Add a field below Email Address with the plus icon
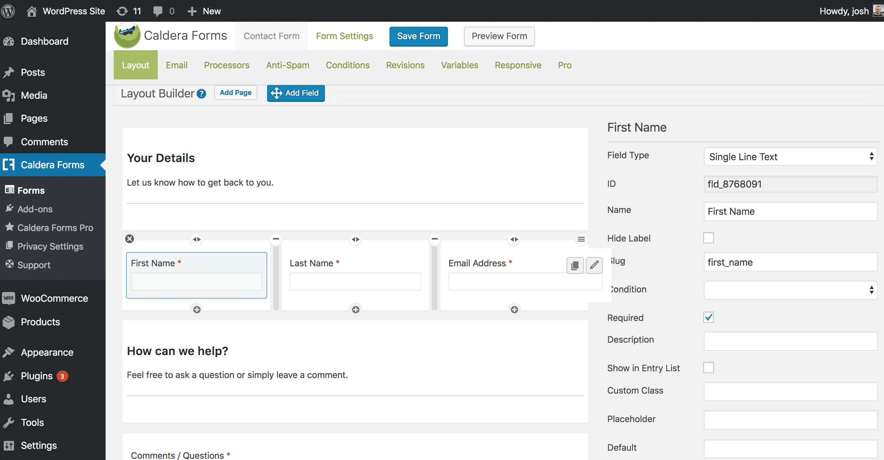The width and height of the screenshot is (884, 460). click(514, 309)
